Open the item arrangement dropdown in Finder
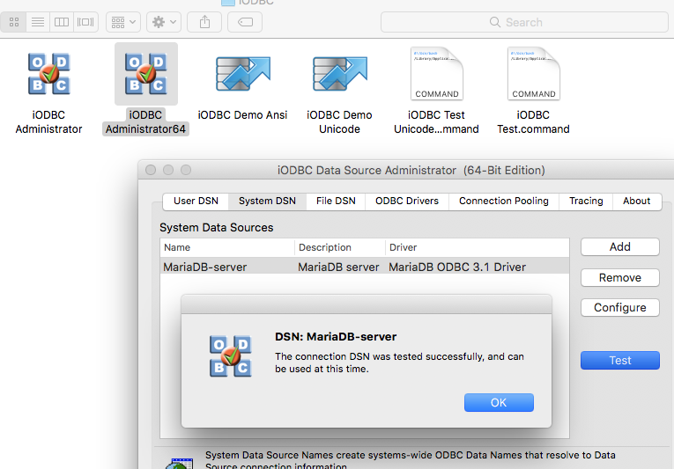Image resolution: width=674 pixels, height=469 pixels. 123,22
